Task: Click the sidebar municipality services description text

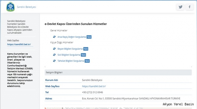Action: (20, 27)
